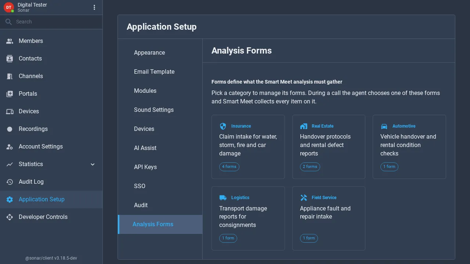Click the Real Estate house icon
Viewport: 470px width, 264px height.
(x=304, y=126)
